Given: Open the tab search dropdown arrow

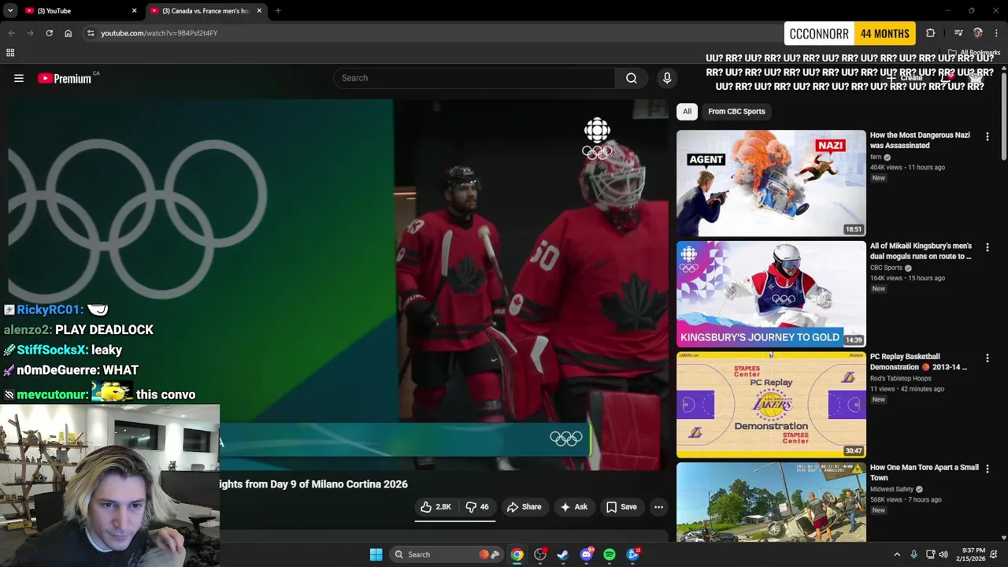Looking at the screenshot, I should (x=9, y=11).
